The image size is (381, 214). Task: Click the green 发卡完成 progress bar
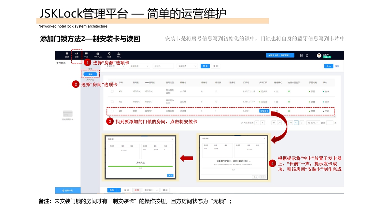[x=140, y=166]
